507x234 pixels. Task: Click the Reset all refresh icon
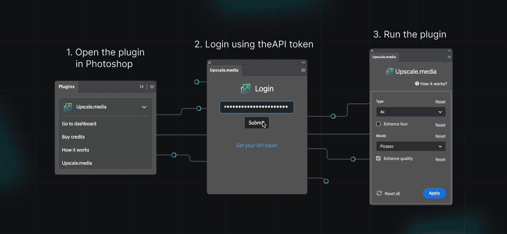379,193
